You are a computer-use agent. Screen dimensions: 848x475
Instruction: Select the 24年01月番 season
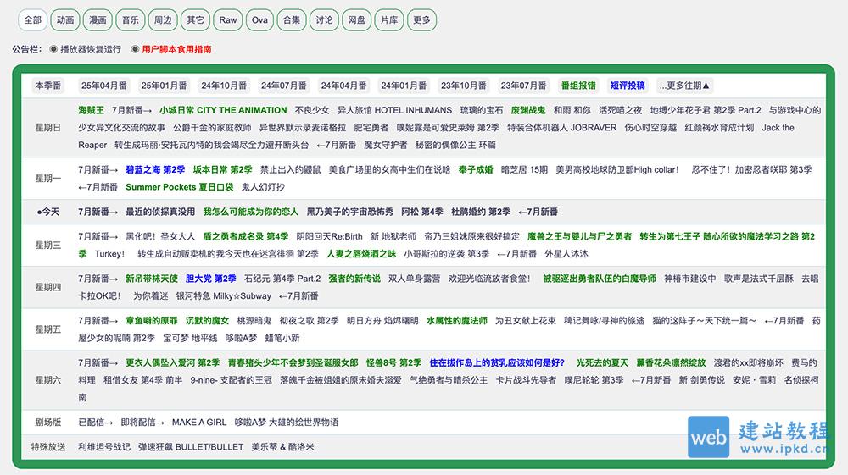point(404,86)
